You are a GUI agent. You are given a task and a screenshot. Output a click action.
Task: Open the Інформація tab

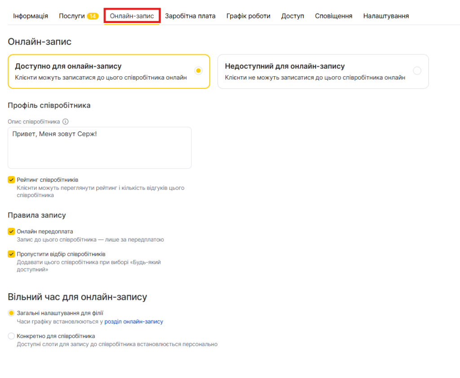click(31, 16)
